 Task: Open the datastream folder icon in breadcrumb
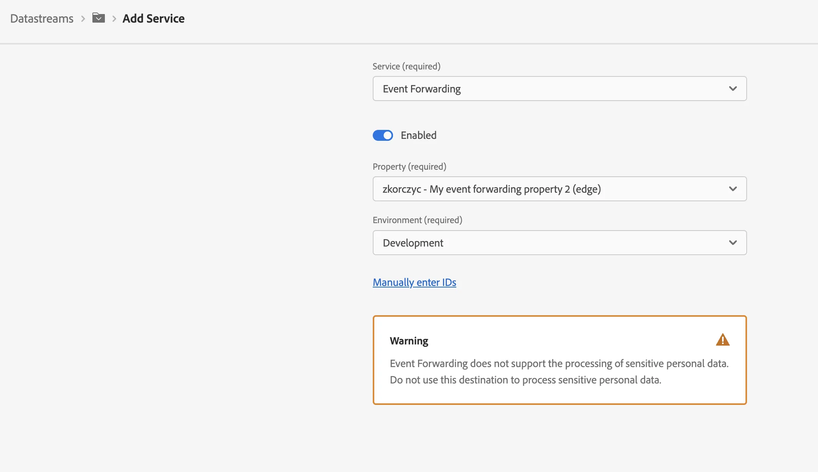coord(99,18)
